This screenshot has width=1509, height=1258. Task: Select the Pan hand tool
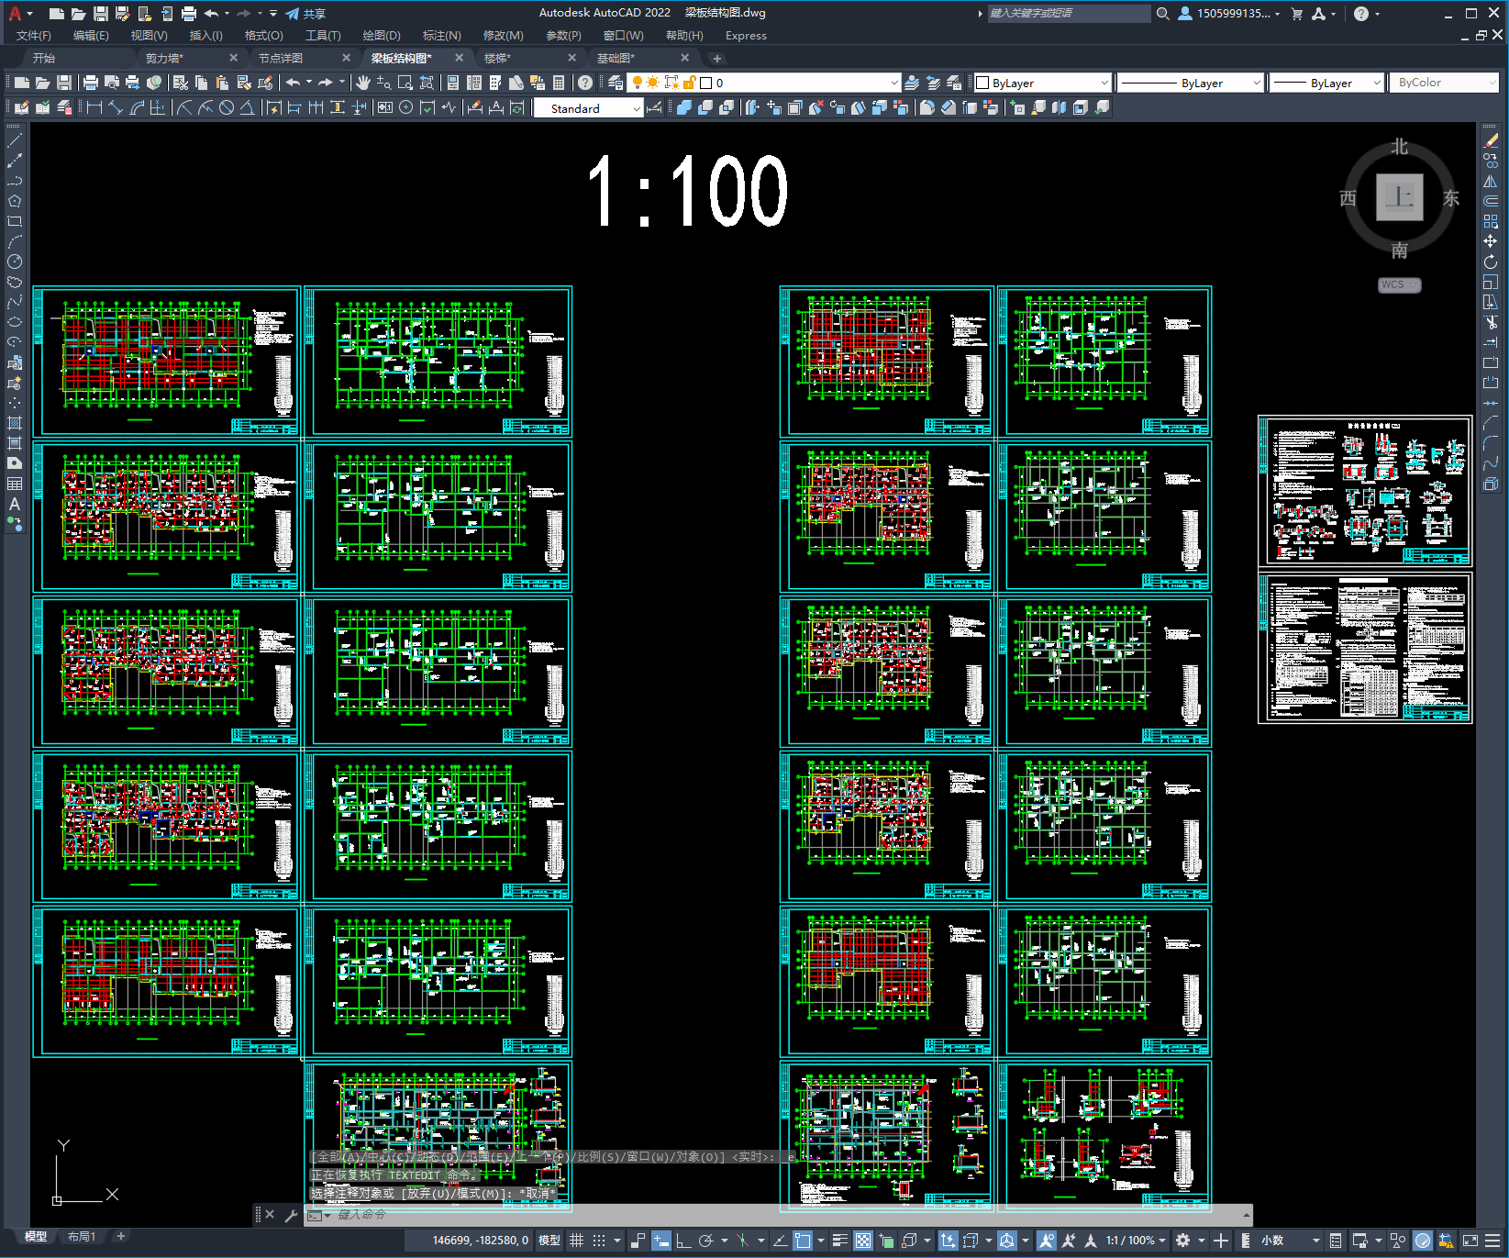coord(362,83)
